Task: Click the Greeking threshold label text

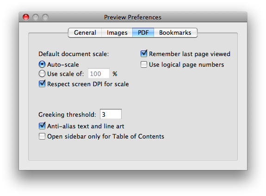Action: [67, 114]
